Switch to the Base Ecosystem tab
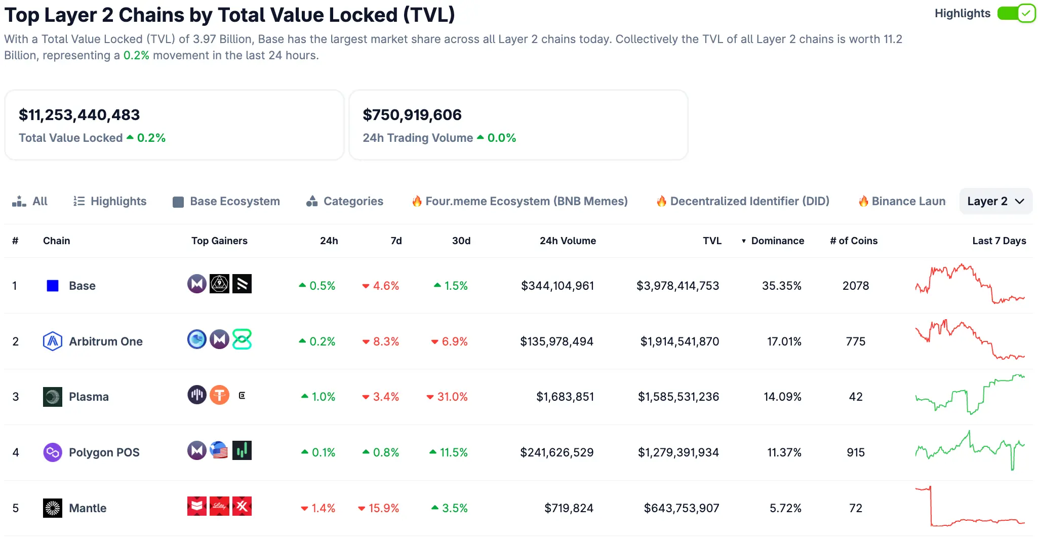The image size is (1038, 537). [226, 201]
